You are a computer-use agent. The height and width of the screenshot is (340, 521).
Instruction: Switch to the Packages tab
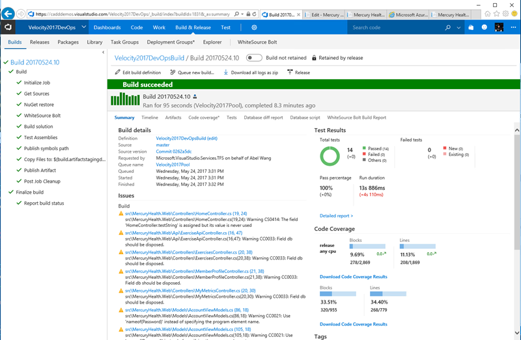[x=68, y=42]
